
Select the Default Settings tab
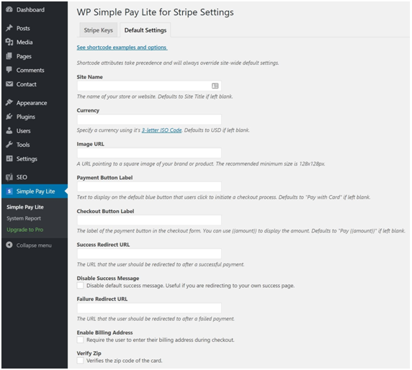(x=145, y=30)
